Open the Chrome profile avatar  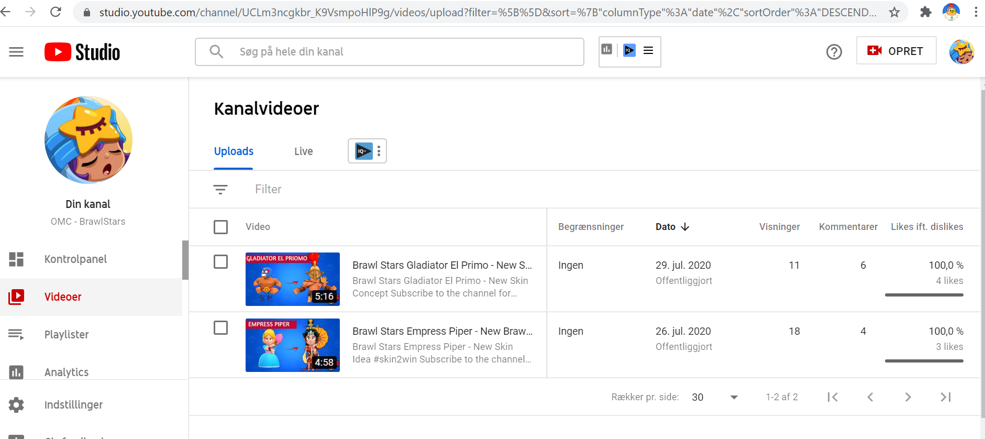coord(951,12)
